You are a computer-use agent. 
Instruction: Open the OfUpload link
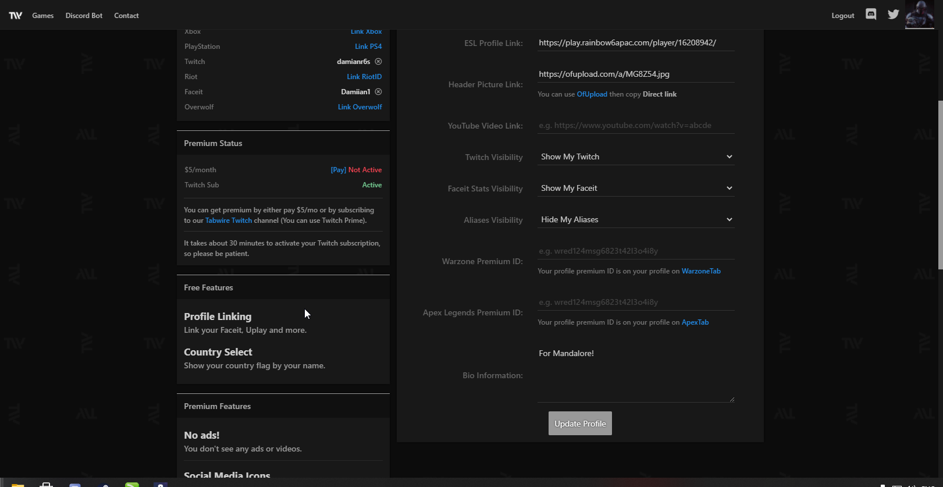(x=592, y=94)
